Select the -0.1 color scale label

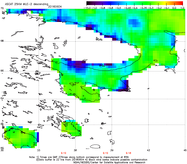coord(167,8)
